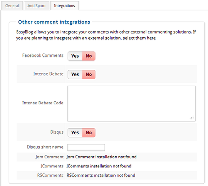Image resolution: width=208 pixels, height=186 pixels.
Task: Select the Integrations tab
Action: point(64,6)
